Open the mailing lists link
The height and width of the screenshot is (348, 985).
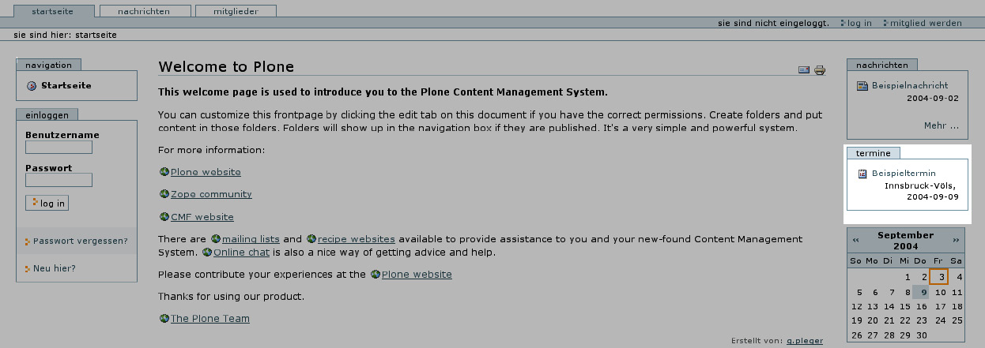click(251, 239)
